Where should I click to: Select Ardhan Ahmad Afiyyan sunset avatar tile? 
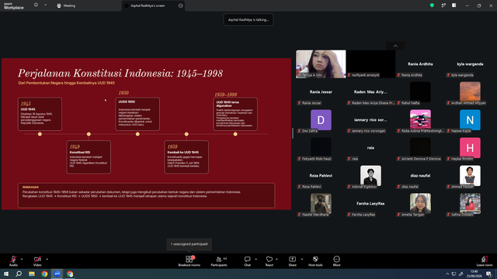[470, 91]
